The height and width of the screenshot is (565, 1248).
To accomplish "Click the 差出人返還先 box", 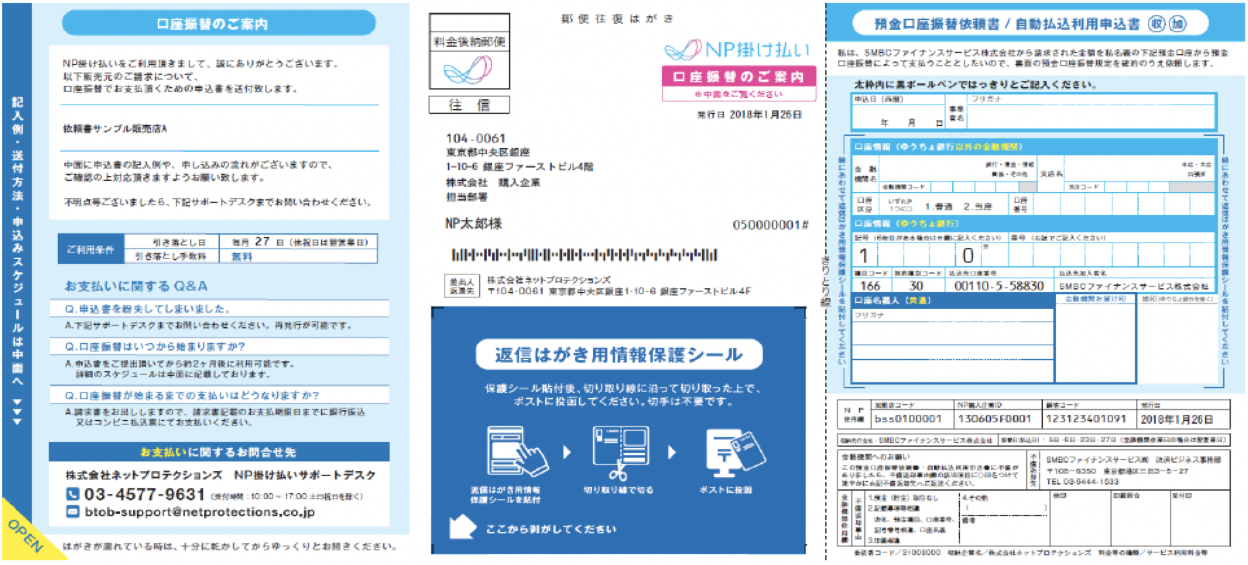I will 462,286.
